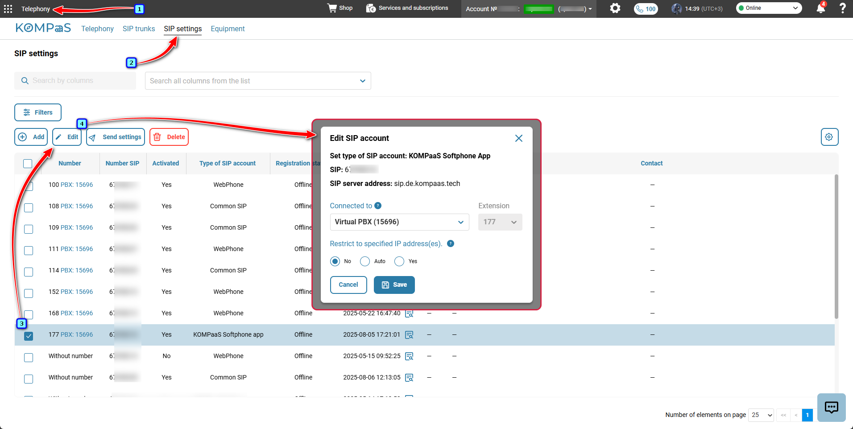The height and width of the screenshot is (429, 853).
Task: Toggle the select-all header checkbox
Action: [28, 164]
